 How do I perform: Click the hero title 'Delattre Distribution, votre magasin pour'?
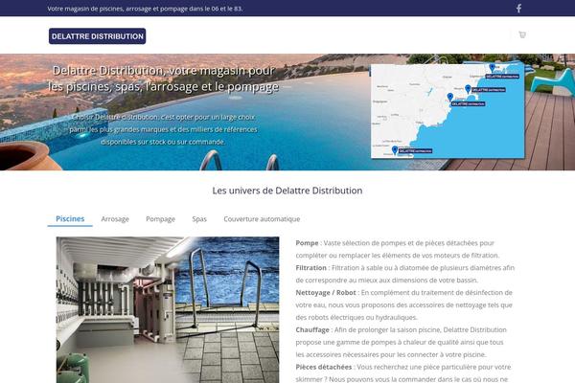tap(164, 70)
